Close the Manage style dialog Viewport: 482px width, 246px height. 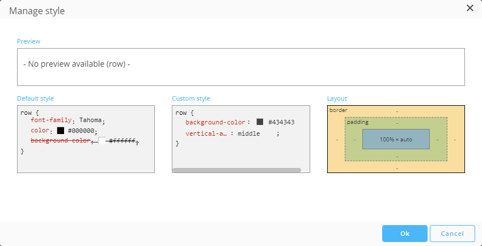pos(470,8)
